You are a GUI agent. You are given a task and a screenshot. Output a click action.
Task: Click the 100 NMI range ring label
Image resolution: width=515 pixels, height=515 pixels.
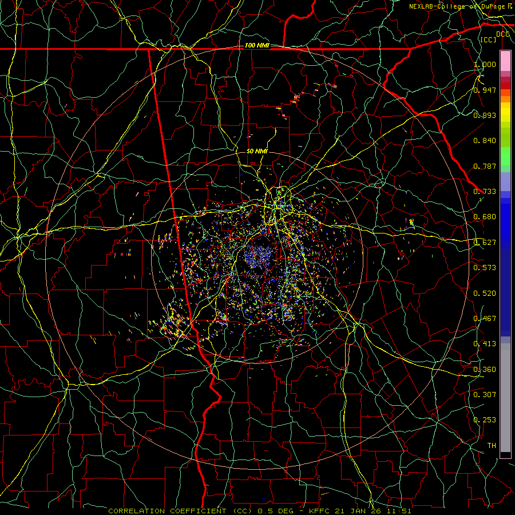(257, 45)
